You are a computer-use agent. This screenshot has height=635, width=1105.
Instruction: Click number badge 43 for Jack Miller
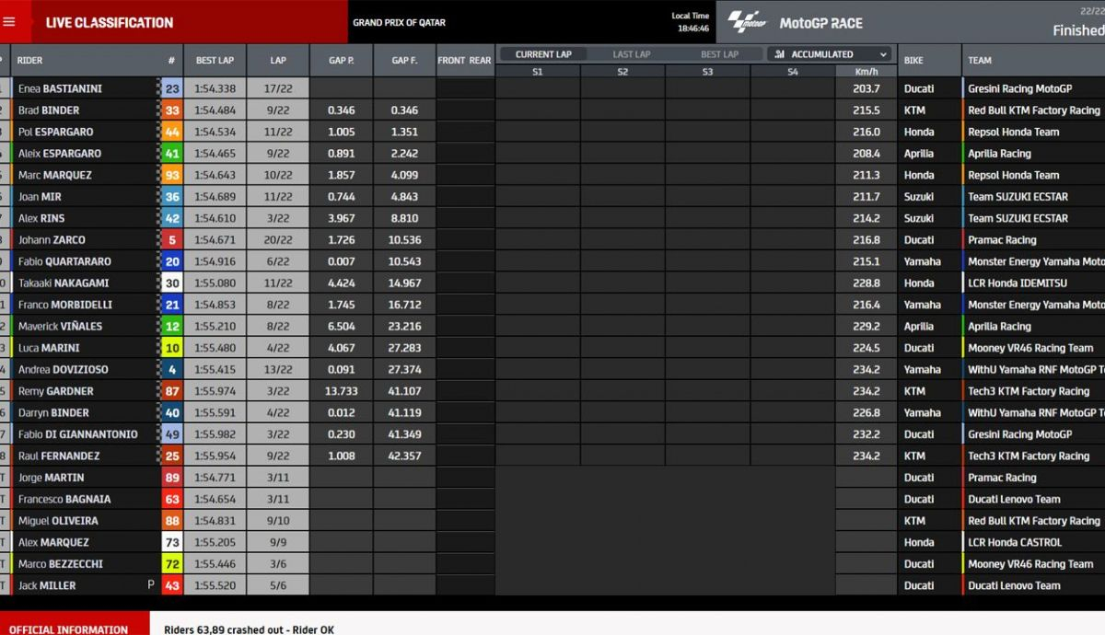click(x=172, y=586)
